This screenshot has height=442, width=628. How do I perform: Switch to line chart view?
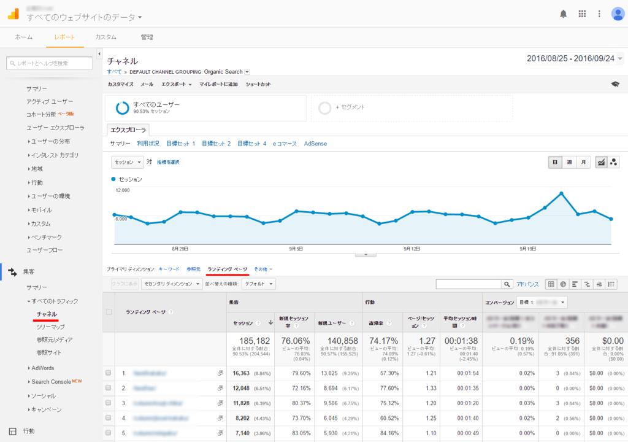[x=601, y=163]
